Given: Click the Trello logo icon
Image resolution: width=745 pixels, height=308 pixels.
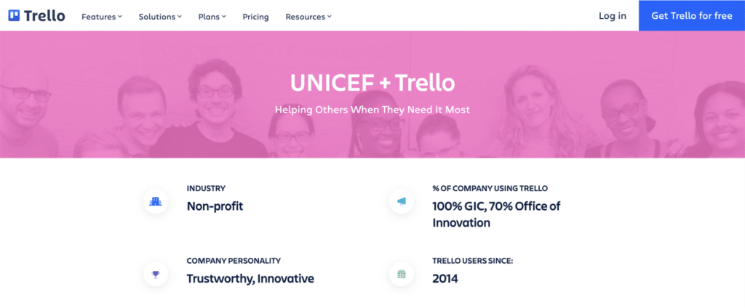Looking at the screenshot, I should 14,16.
